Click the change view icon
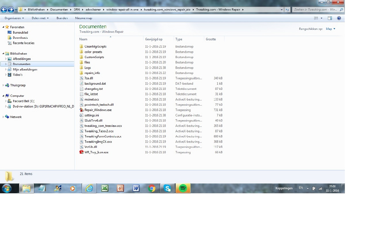Image resolution: width=368 pixels, height=243 pixels. pyautogui.click(x=316, y=18)
